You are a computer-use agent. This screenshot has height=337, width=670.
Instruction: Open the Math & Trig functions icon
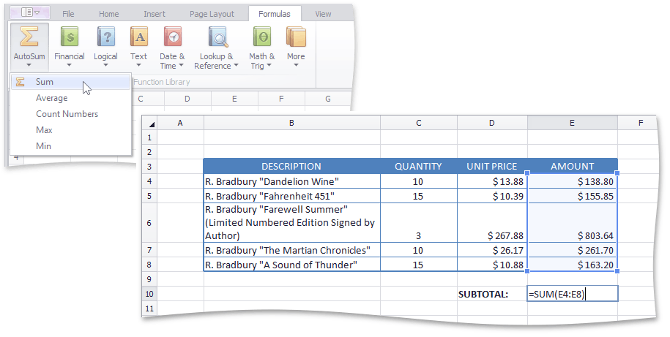coord(262,37)
